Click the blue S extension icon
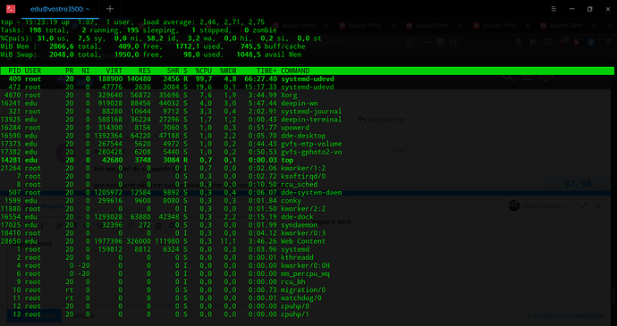617x326 pixels. pyautogui.click(x=591, y=42)
